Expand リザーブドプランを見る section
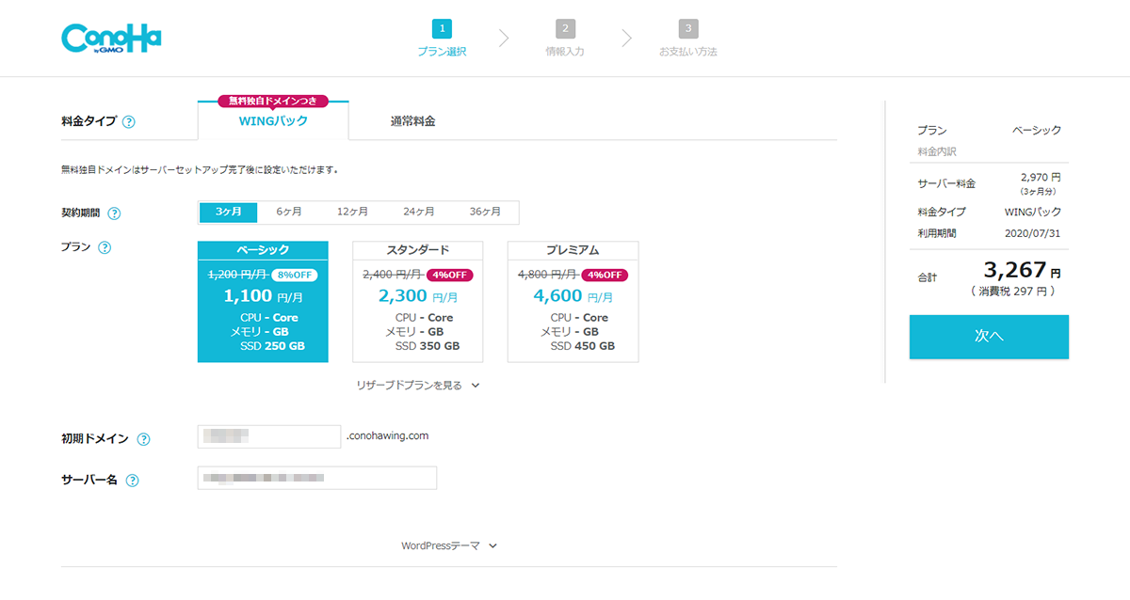The image size is (1130, 600). [418, 386]
